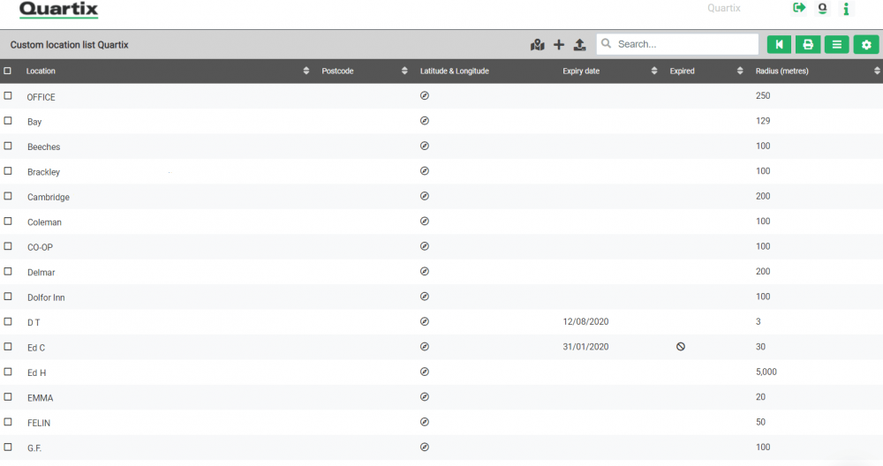The height and width of the screenshot is (466, 883).
Task: Click the compass icon for Beeches
Action: pos(425,146)
